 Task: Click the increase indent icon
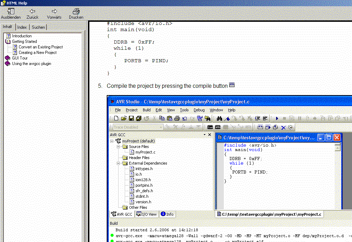[257, 118]
